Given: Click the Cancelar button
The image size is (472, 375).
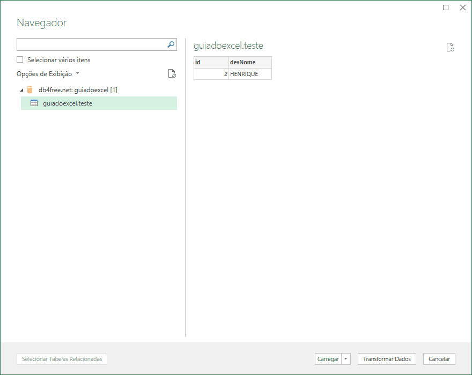Looking at the screenshot, I should (439, 359).
